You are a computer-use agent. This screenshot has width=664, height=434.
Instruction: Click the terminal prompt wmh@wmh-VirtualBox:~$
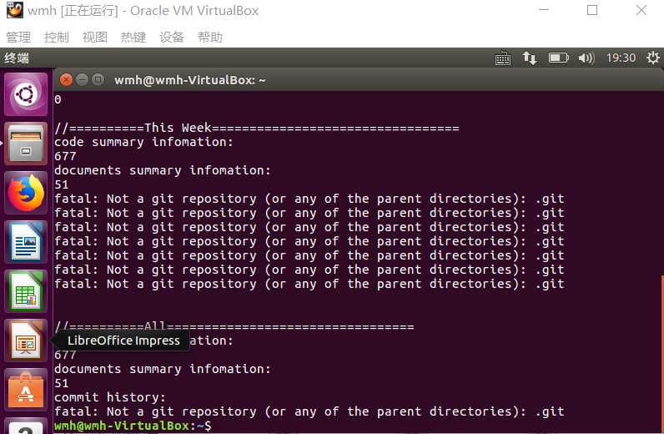pyautogui.click(x=133, y=426)
